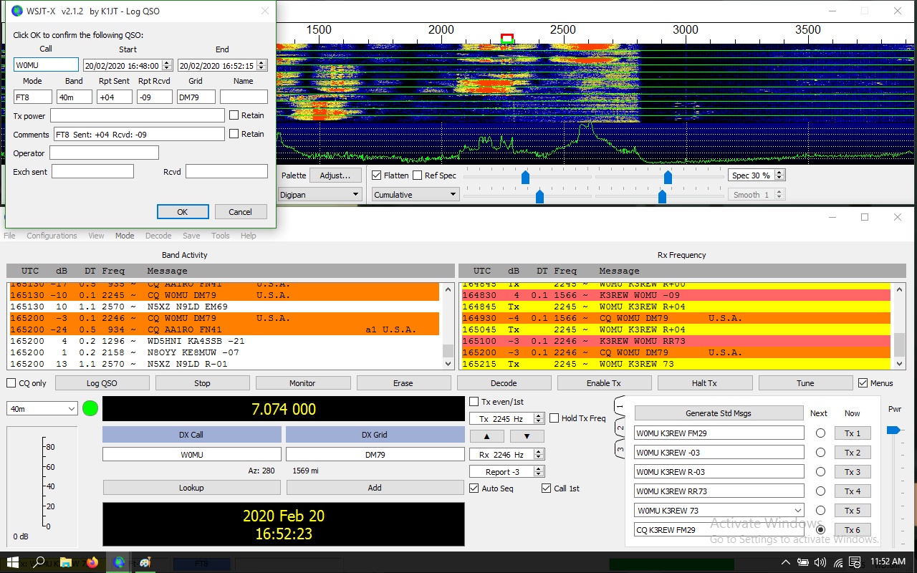
Task: Click the Generate Std Msgs button
Action: [719, 413]
